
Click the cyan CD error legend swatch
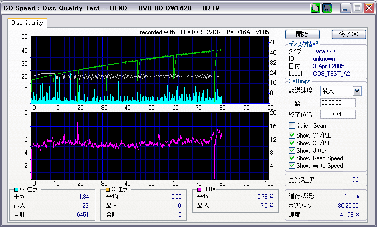coord(16,190)
